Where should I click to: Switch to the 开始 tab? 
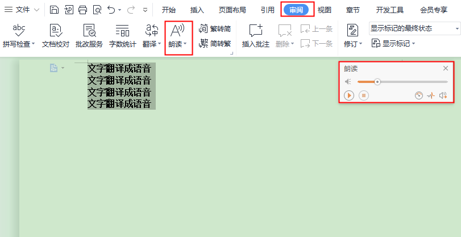(169, 10)
